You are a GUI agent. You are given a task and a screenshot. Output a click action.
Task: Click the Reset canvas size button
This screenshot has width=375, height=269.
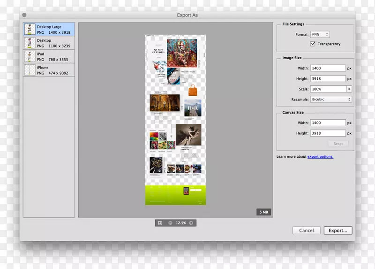[x=338, y=144]
